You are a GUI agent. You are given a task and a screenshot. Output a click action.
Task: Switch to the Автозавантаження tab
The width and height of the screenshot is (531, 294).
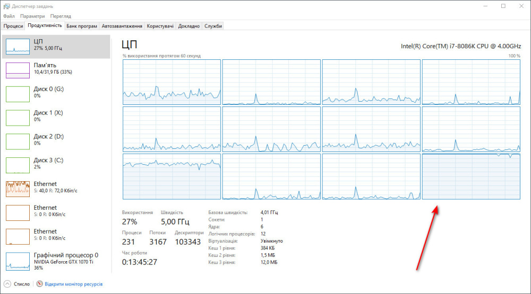click(x=122, y=26)
